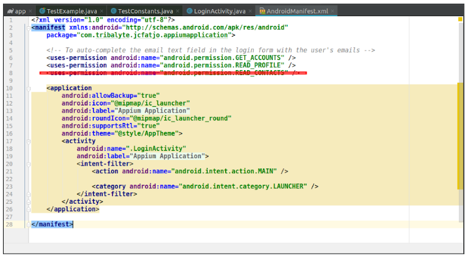Screen dimensions: 468x259
Task: Click the TestConstants.java class icon
Action: click(x=114, y=11)
